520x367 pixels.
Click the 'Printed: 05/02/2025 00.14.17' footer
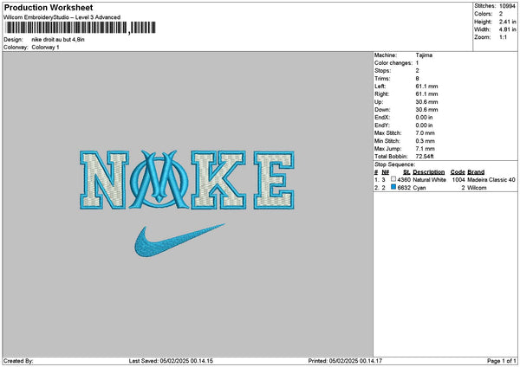345,361
